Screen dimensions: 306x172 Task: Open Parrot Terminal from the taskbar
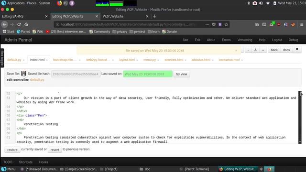(x=195, y=169)
